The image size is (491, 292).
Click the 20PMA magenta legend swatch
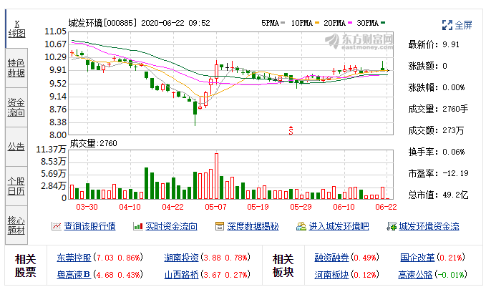(x=350, y=23)
